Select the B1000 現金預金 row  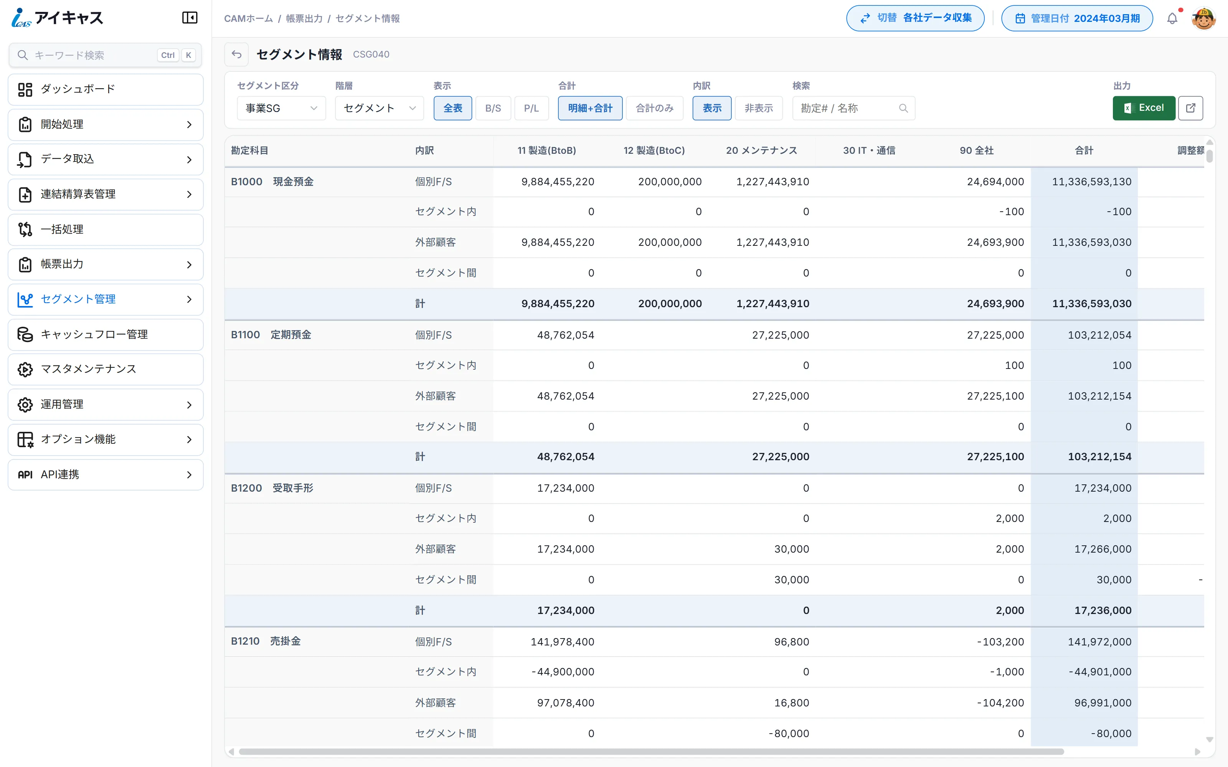(x=714, y=182)
